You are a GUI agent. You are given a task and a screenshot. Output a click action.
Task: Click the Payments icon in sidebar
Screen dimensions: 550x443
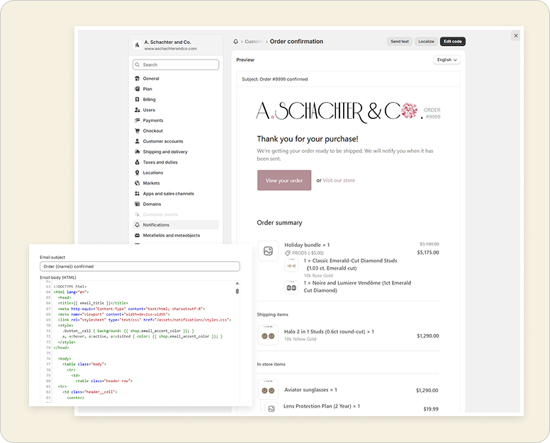coord(137,120)
